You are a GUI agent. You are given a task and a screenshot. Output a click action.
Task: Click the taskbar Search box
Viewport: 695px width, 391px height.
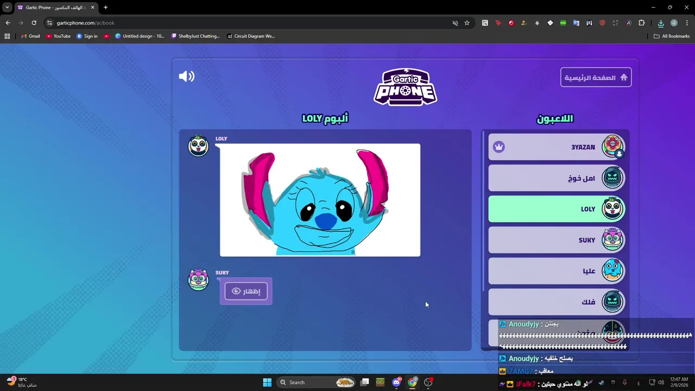tap(316, 382)
